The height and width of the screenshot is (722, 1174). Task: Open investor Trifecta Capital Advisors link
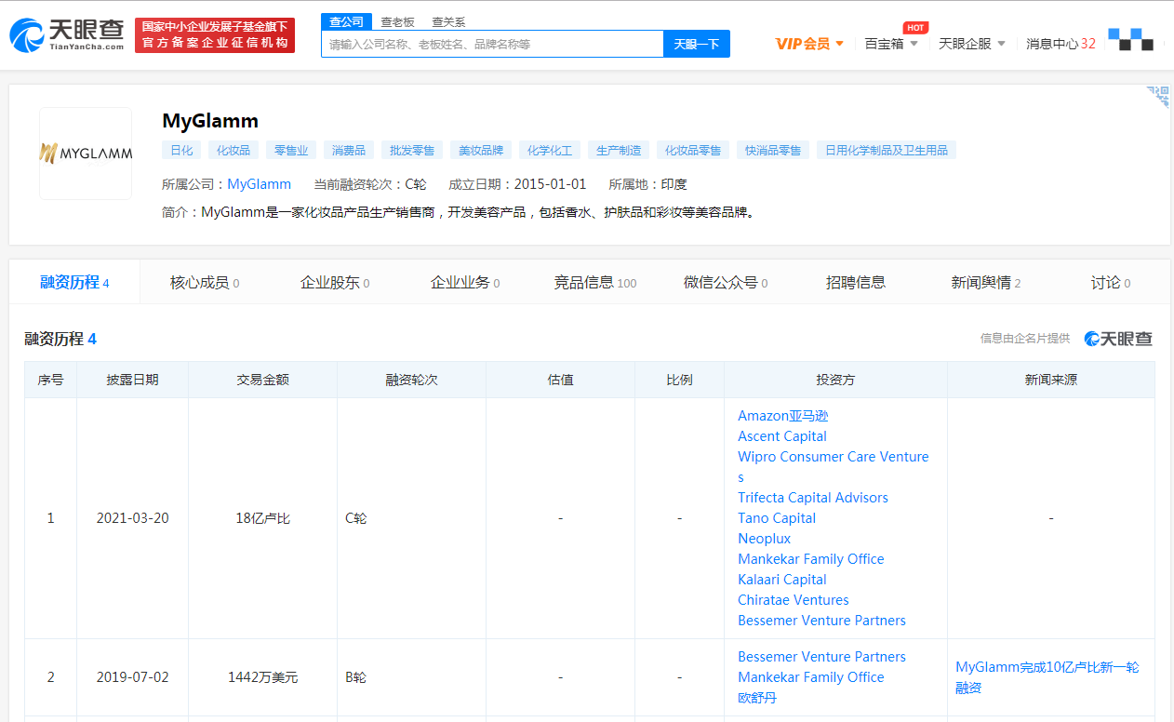click(x=813, y=498)
